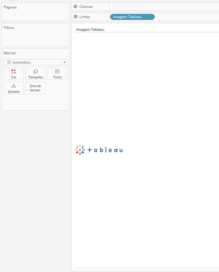The width and height of the screenshot is (219, 272).
Task: Open the Texto marks card
Action: point(58,74)
